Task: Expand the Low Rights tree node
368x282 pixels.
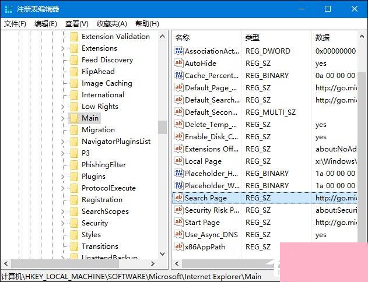Action: 62,107
